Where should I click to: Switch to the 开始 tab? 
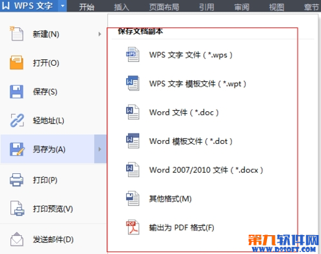point(86,7)
